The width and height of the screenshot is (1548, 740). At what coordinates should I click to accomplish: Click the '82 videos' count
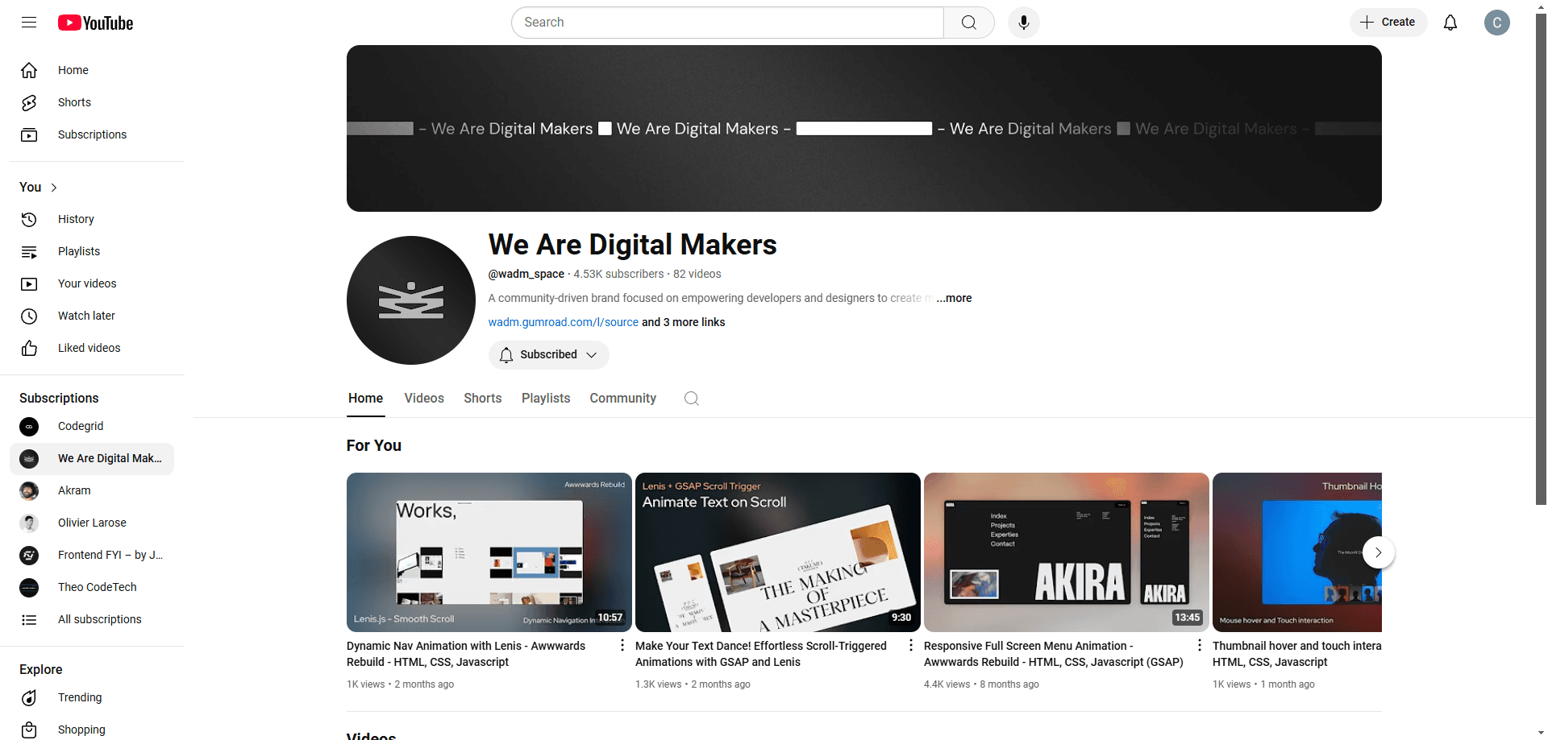[697, 274]
